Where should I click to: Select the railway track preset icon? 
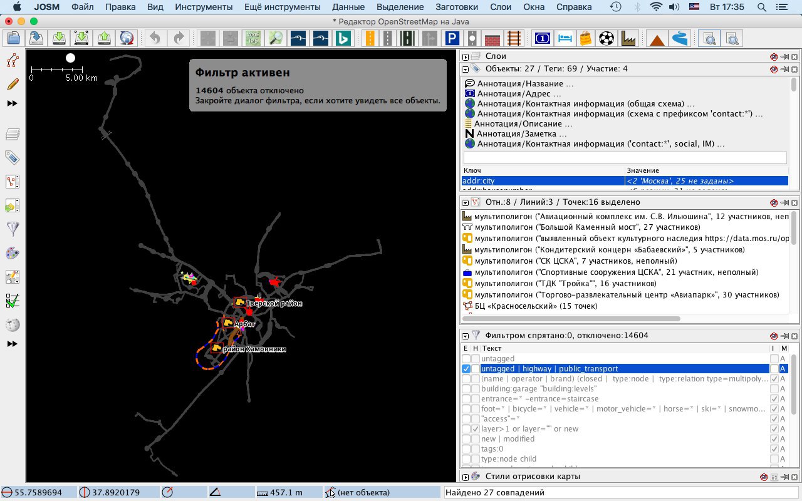[x=514, y=38]
